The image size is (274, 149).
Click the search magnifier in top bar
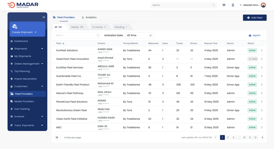[214, 5]
